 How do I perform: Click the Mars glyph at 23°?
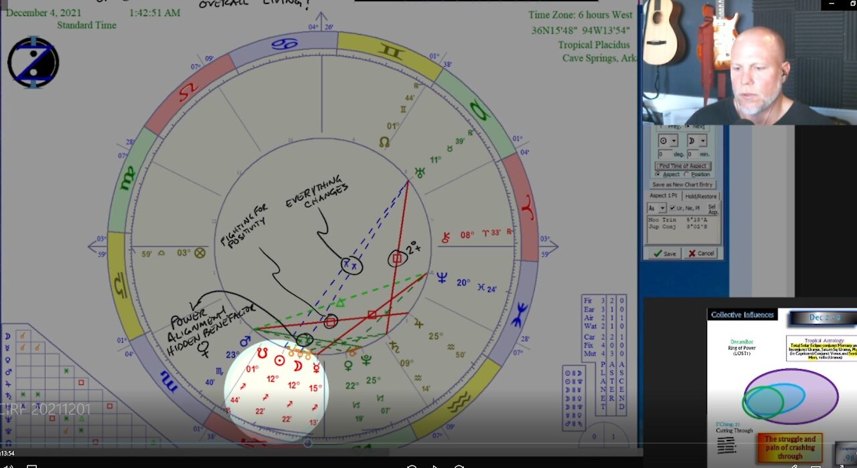(x=246, y=340)
